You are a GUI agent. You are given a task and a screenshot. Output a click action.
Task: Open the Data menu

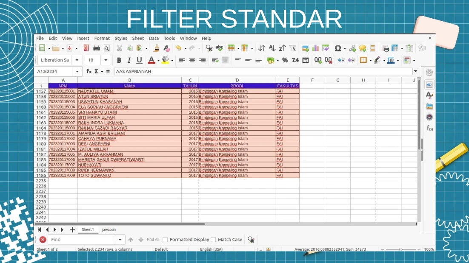pyautogui.click(x=154, y=38)
